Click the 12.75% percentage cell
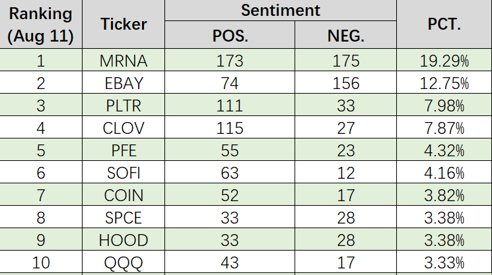The width and height of the screenshot is (492, 275). point(444,82)
